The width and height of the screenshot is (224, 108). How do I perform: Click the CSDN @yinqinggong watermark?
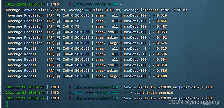click(x=194, y=102)
